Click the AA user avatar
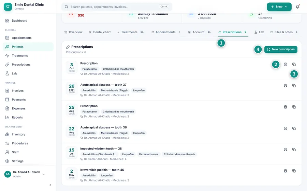The height and width of the screenshot is (191, 307). click(8, 174)
